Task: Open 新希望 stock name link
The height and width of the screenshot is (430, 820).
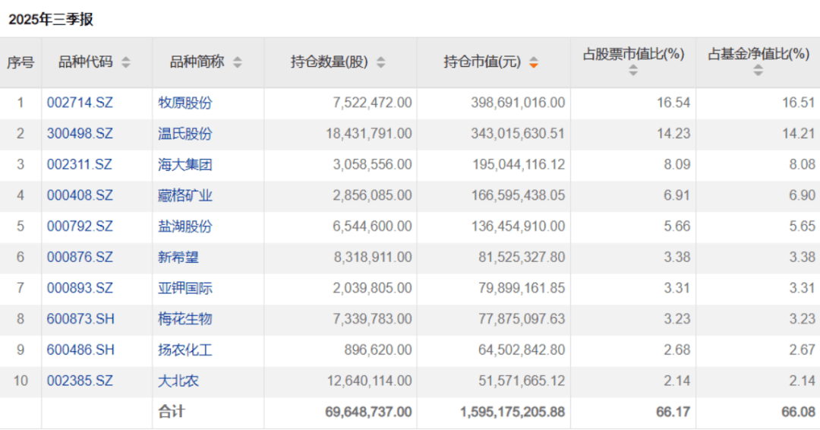Action: [178, 257]
